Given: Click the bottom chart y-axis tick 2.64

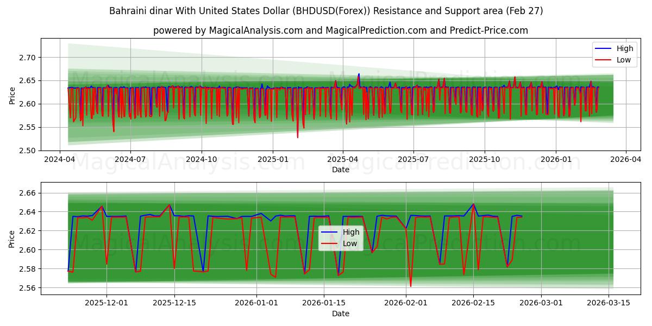Looking at the screenshot, I should click(x=28, y=212).
